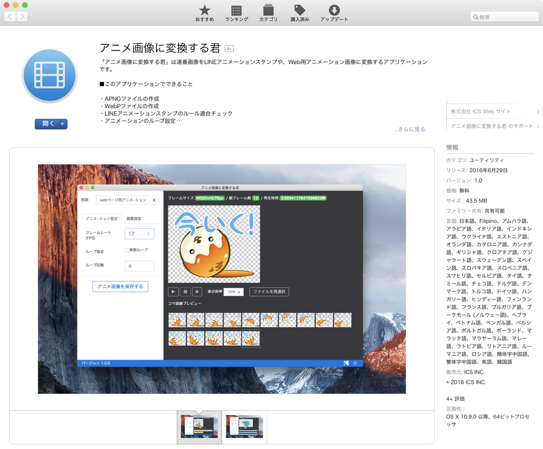Click the ループ回数 field showing 4
Viewport: 543px width, 449px height.
139,266
